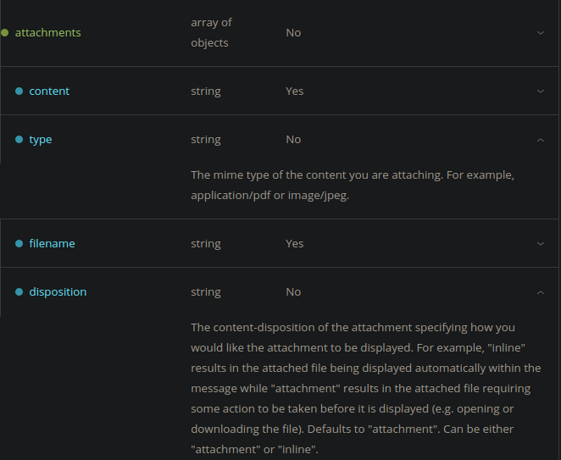Viewport: 561px width, 460px height.
Task: Expand the attachments row chevron
Action: tap(541, 33)
